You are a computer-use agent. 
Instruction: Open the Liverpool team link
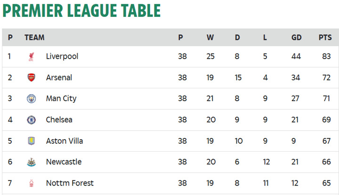point(62,56)
